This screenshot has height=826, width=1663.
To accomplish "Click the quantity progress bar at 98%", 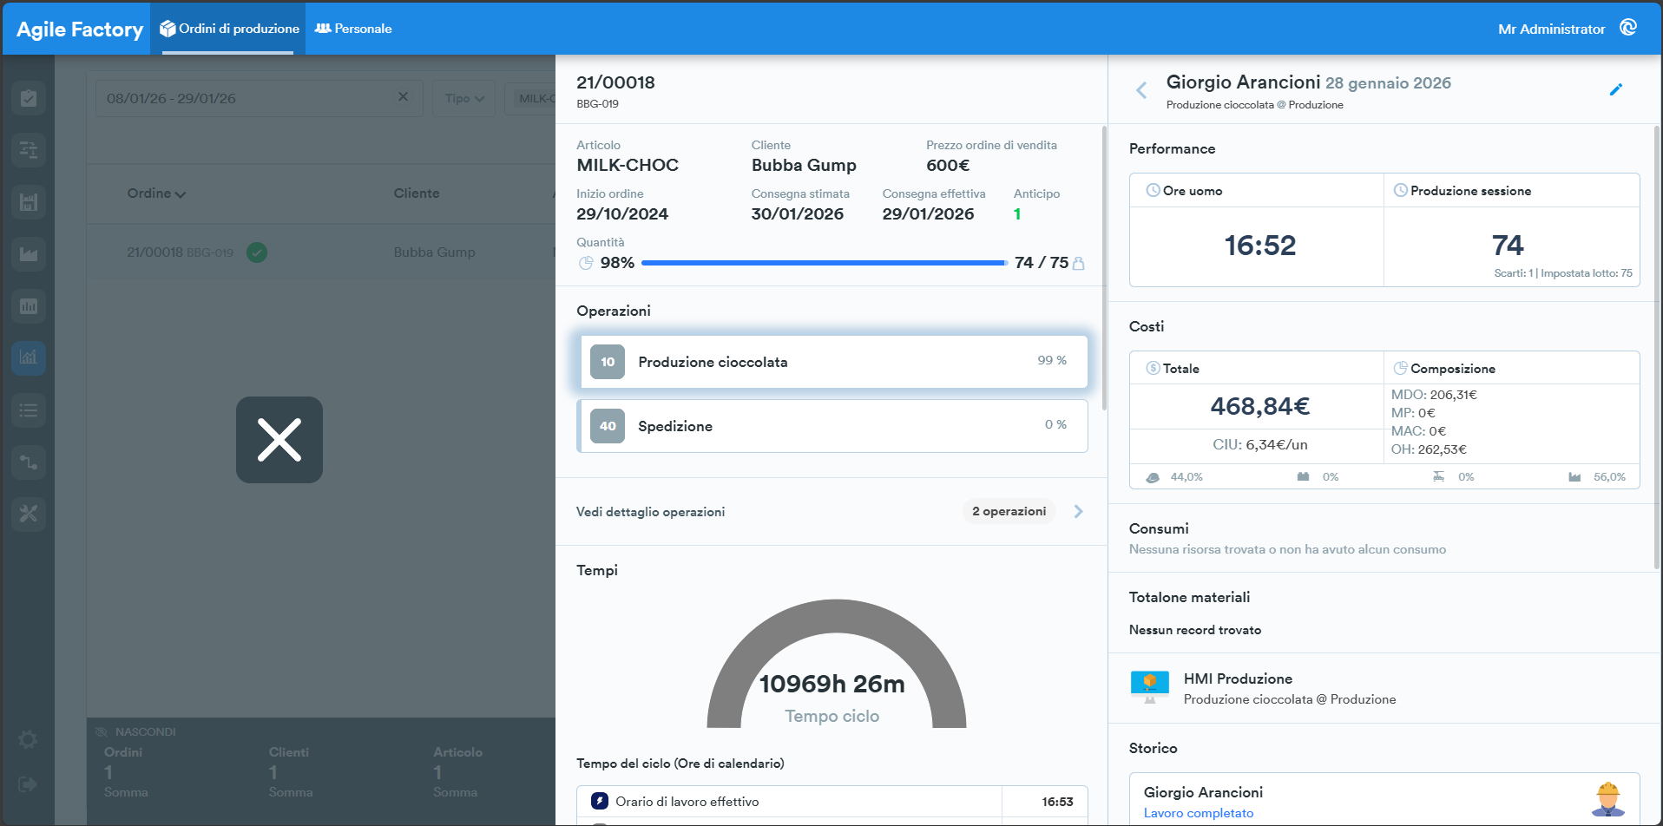I will [824, 263].
